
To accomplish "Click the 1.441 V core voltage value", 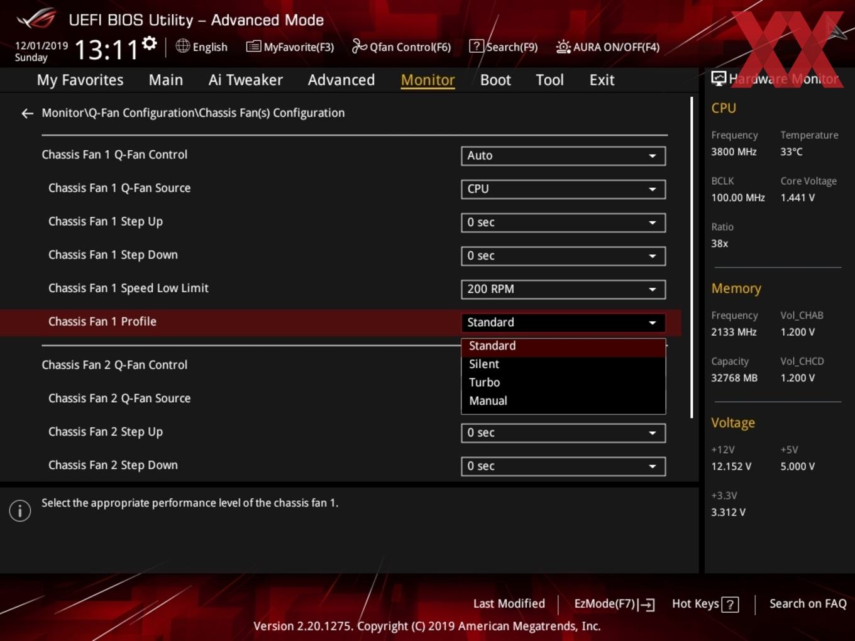I will pyautogui.click(x=798, y=198).
